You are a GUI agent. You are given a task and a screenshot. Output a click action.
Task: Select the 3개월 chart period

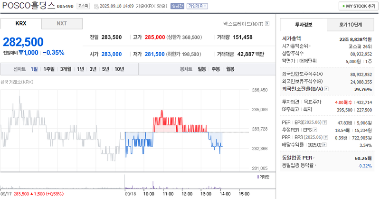pyautogui.click(x=66, y=69)
